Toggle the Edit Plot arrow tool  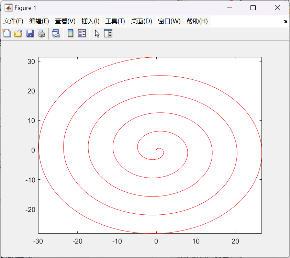pos(97,33)
